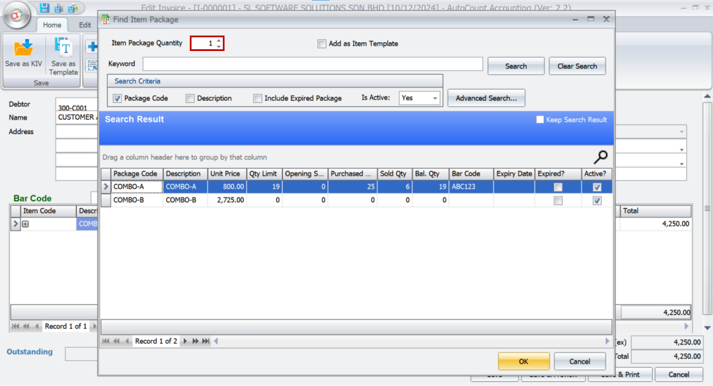
Task: Click the blue plus icon in invoice ribbon
Action: pos(92,46)
